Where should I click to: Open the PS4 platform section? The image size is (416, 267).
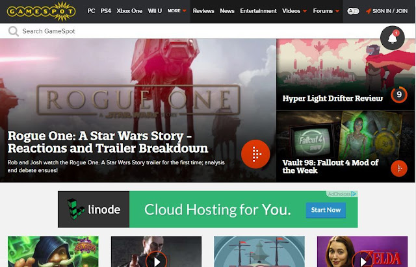pos(105,11)
